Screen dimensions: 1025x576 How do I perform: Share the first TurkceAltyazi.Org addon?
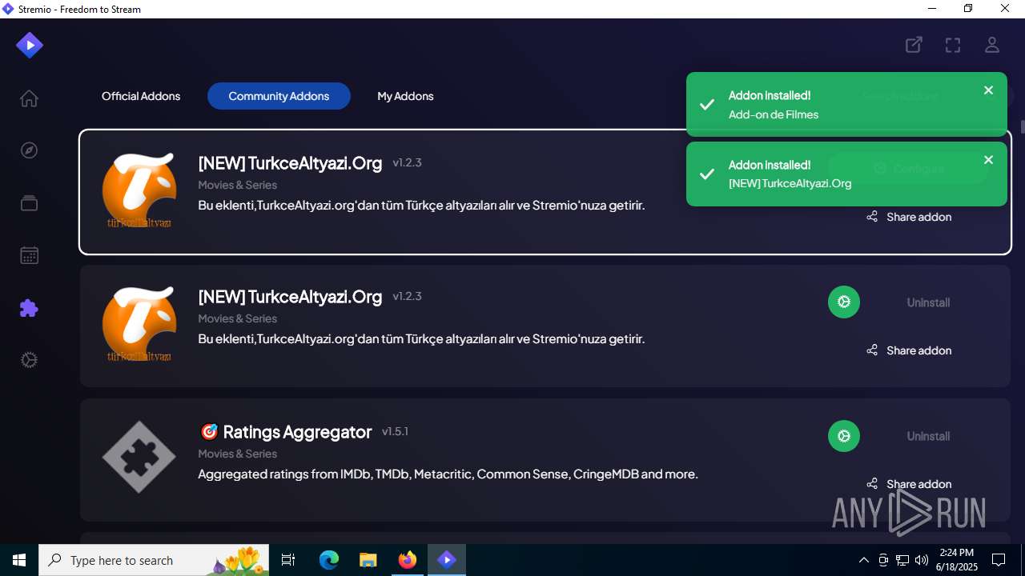909,217
